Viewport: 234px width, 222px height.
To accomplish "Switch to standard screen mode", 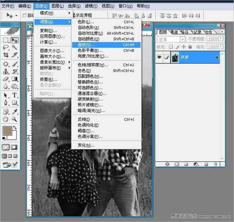I will point(4,156).
